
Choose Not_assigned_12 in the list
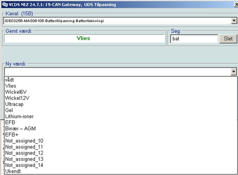pos(24,153)
